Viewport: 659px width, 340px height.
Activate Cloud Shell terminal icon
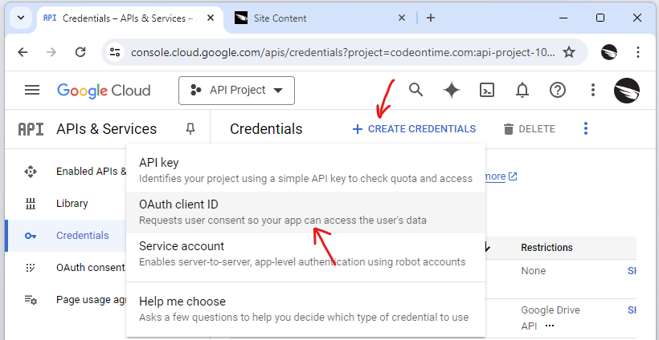tap(487, 90)
